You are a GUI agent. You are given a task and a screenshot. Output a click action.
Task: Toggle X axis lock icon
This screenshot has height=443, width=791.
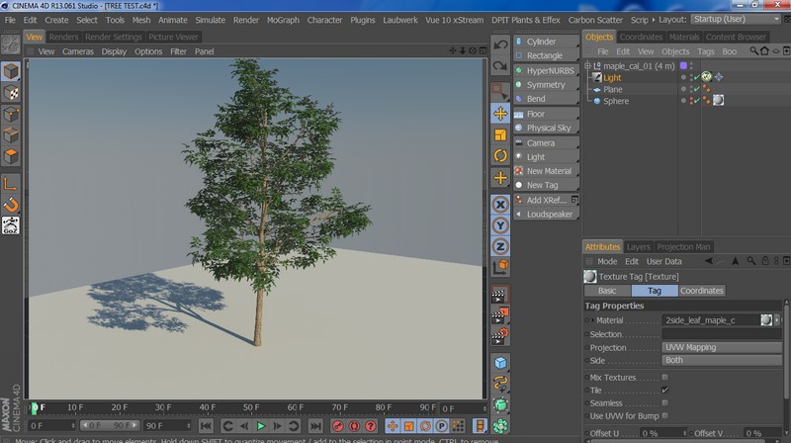500,205
